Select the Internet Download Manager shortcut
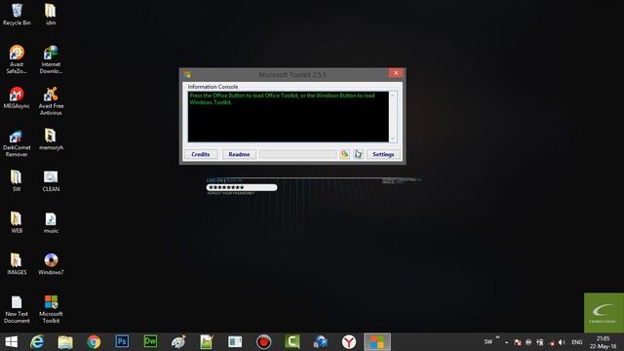Image resolution: width=624 pixels, height=351 pixels. click(x=51, y=59)
